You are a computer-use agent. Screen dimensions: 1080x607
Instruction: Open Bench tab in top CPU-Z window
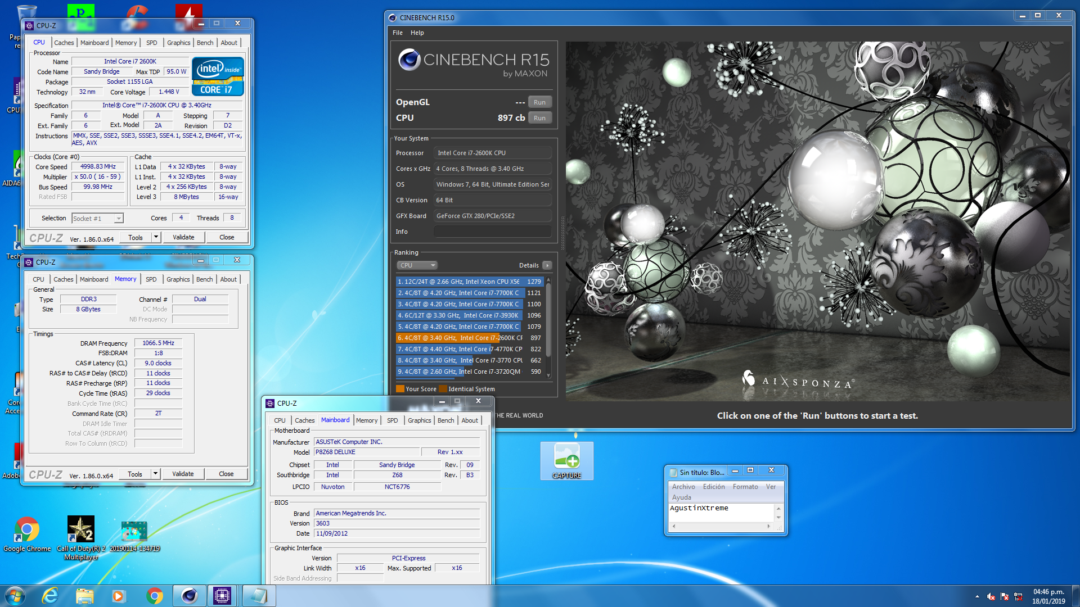205,43
